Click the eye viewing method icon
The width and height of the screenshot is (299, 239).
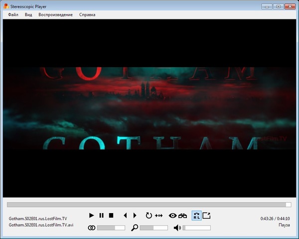coord(172,216)
